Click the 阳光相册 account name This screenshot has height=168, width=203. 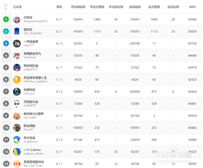pos(29,126)
